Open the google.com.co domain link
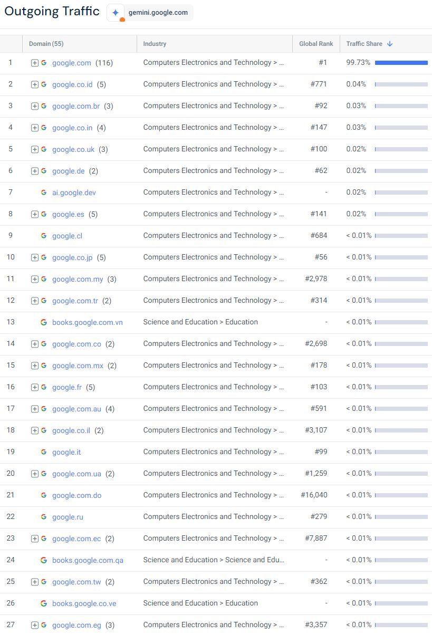The image size is (432, 634). (x=76, y=344)
